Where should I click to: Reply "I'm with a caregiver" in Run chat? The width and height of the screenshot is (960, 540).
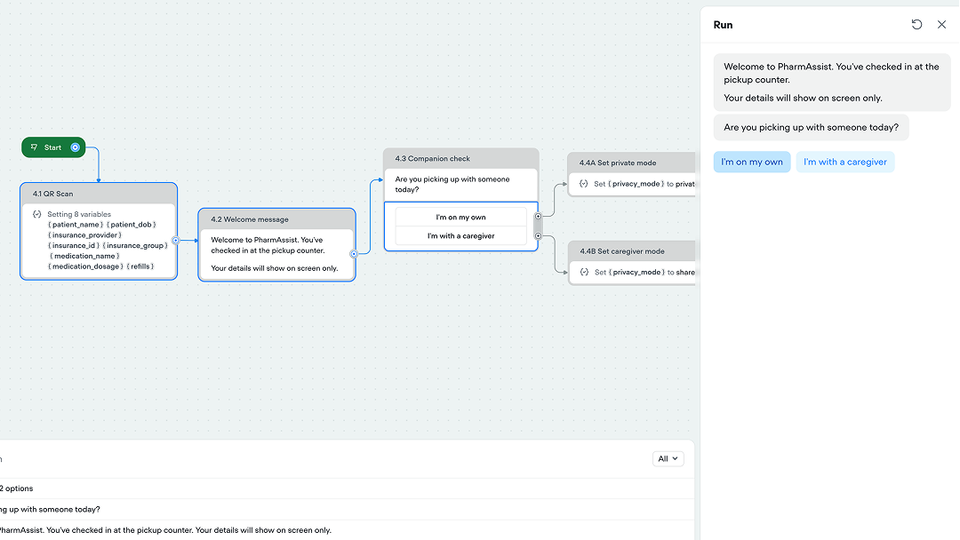pos(844,162)
